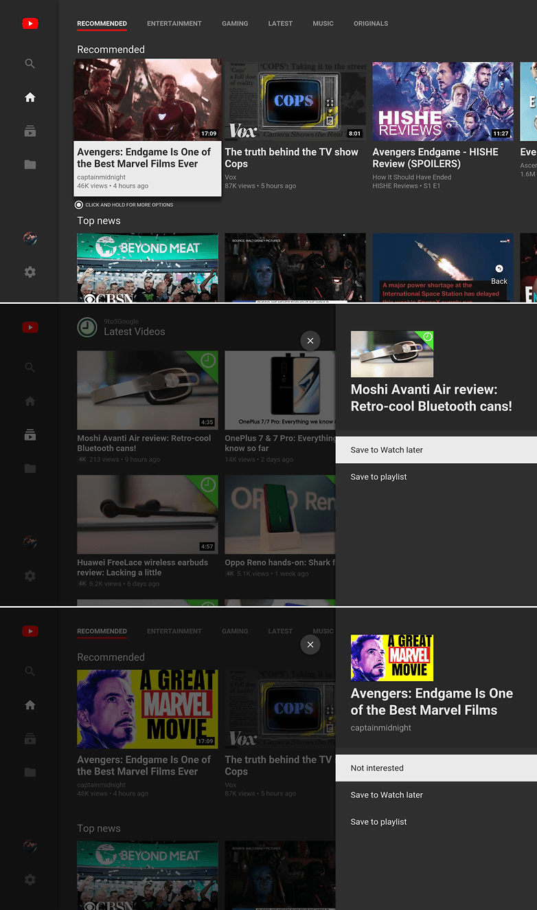Choose Not interested in the Avengers options panel

436,768
